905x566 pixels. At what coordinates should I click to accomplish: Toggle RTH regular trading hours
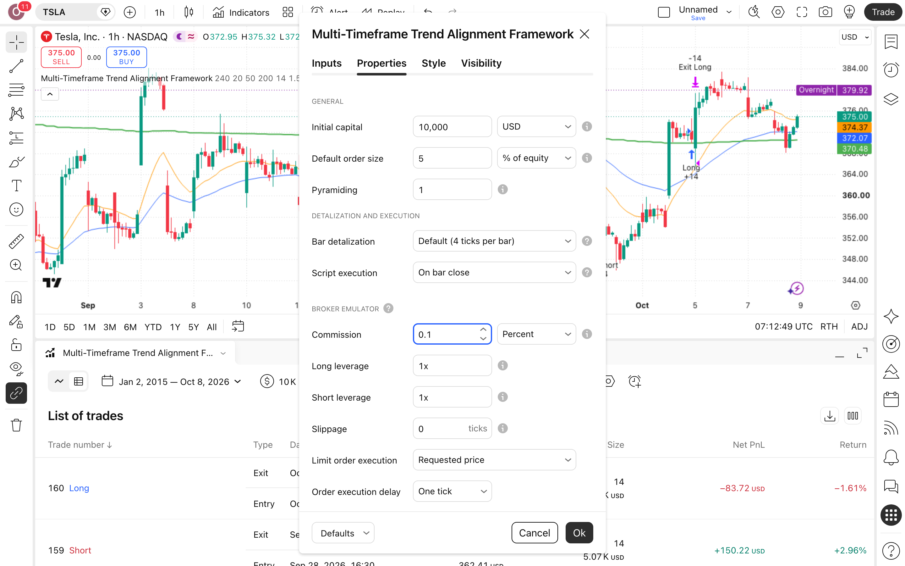click(829, 326)
